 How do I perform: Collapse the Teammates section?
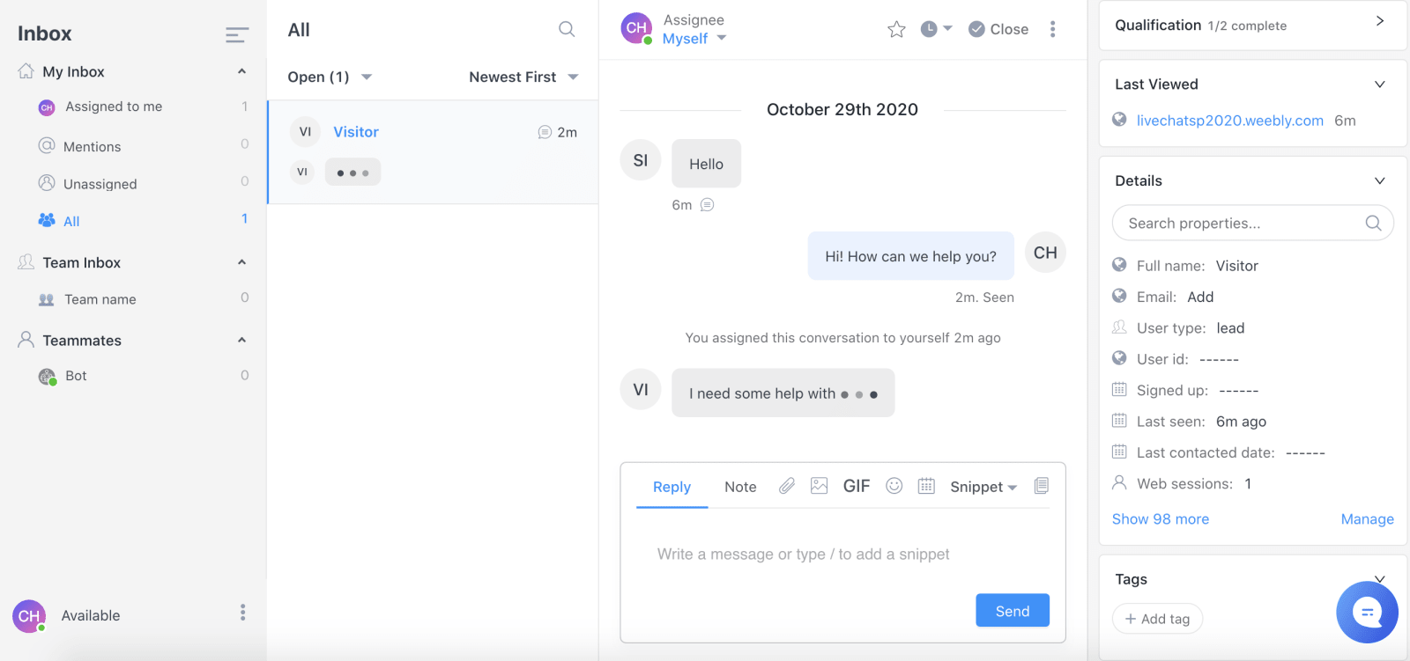click(241, 340)
